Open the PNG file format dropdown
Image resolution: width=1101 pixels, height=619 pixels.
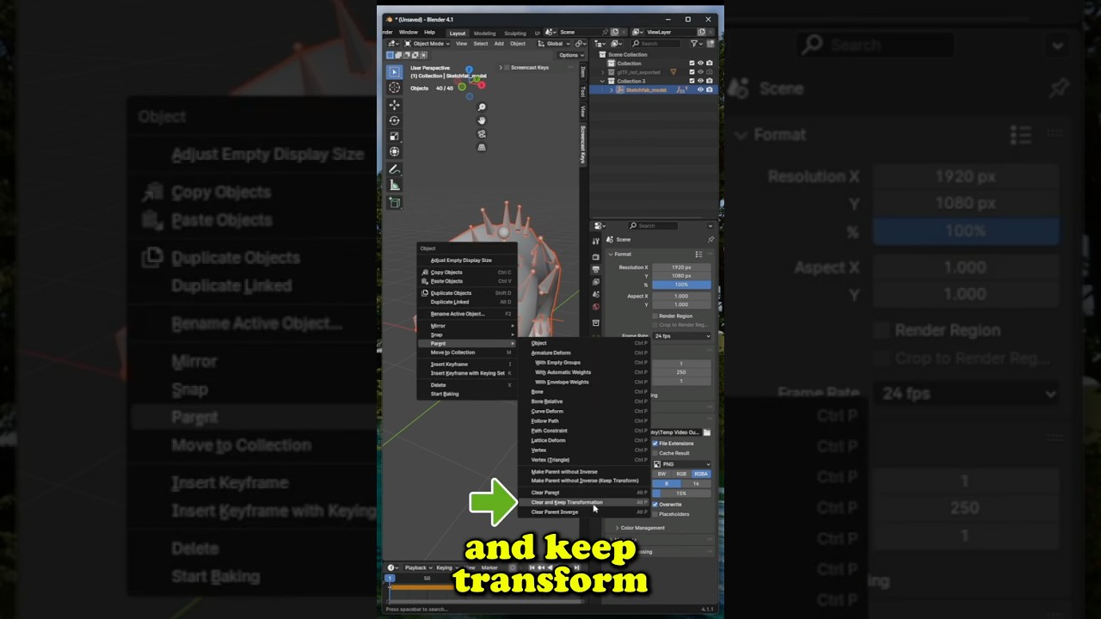(x=683, y=464)
